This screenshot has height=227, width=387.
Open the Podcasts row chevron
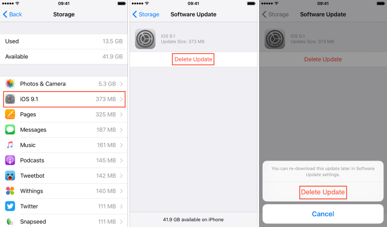click(121, 160)
